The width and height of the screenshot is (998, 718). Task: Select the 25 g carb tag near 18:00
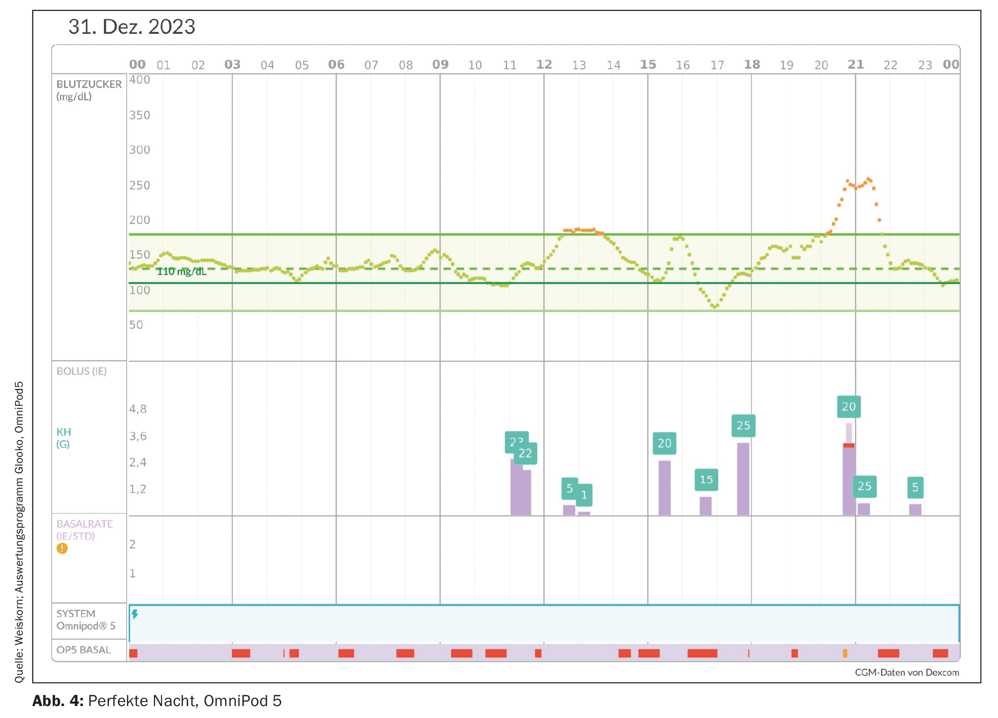click(743, 426)
